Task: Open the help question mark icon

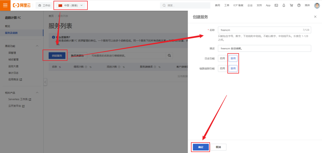Action: pyautogui.click(x=299, y=5)
